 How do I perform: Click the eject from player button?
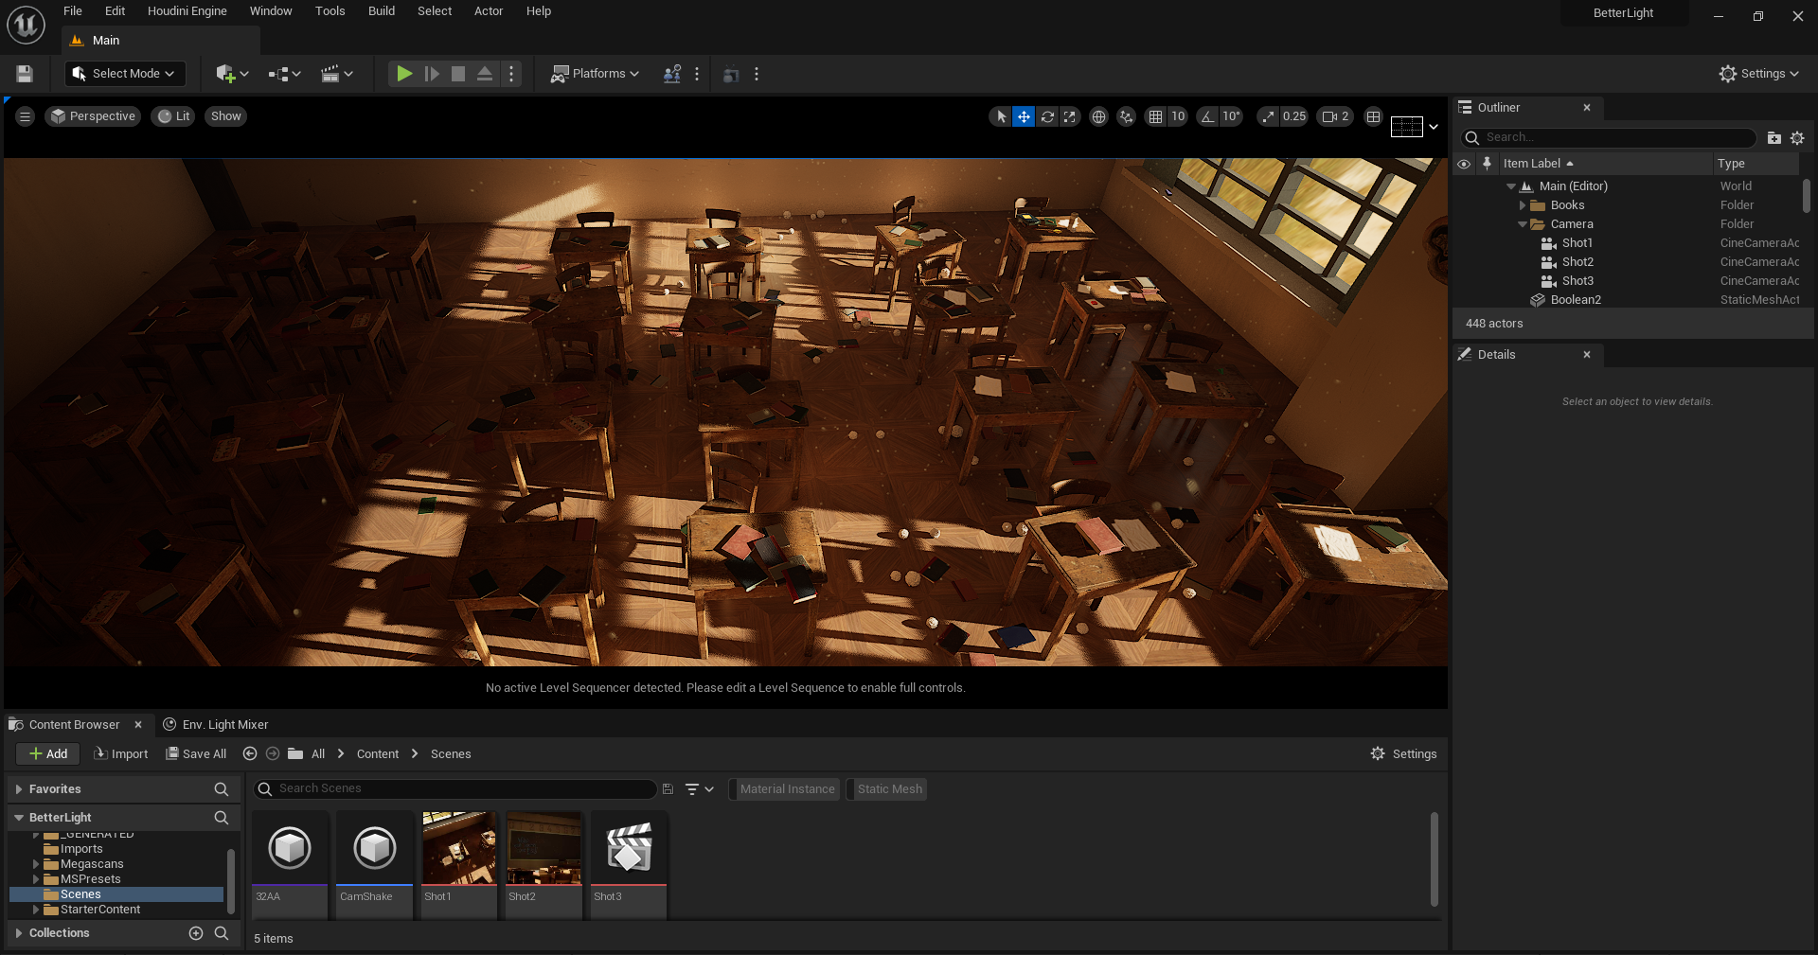(485, 74)
